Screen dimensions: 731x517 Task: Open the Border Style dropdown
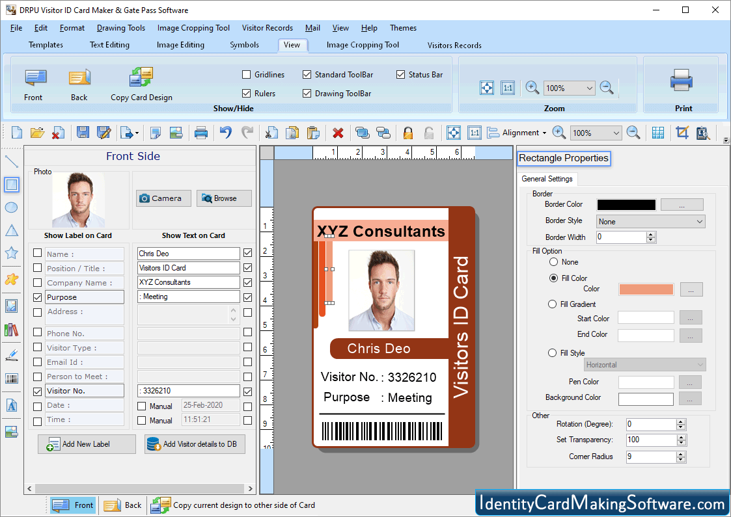pos(650,221)
